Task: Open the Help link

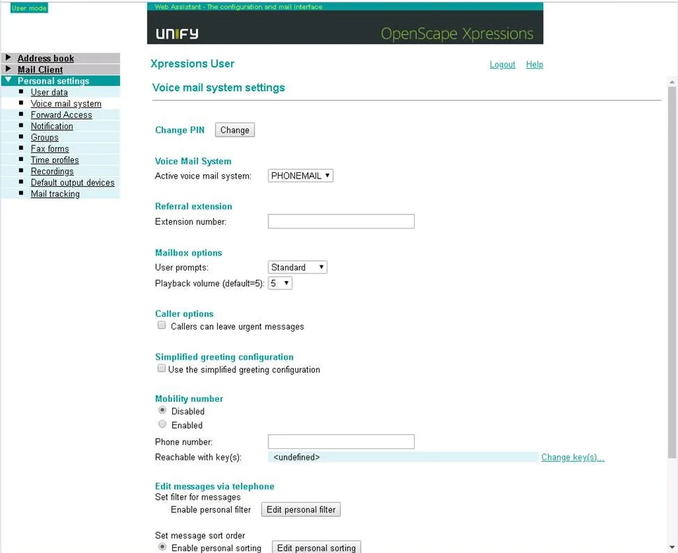Action: [x=535, y=65]
